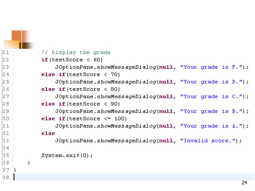255x191 pixels.
Task: Click line number 35 in the gutter
Action: point(6,155)
